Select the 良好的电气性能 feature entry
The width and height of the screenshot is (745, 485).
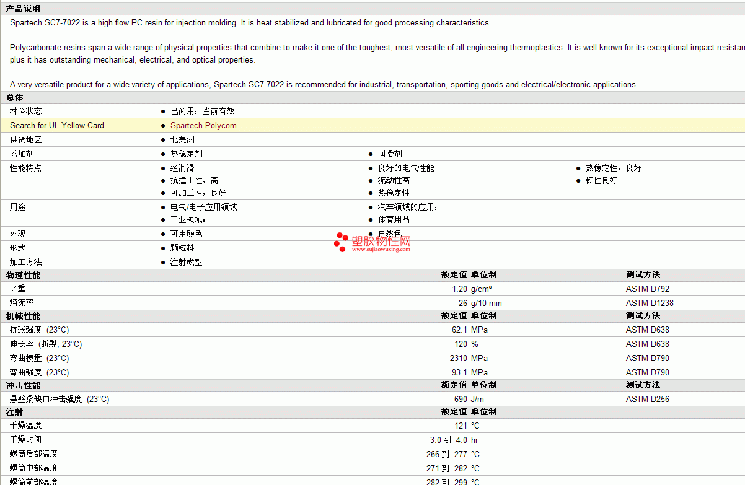406,168
